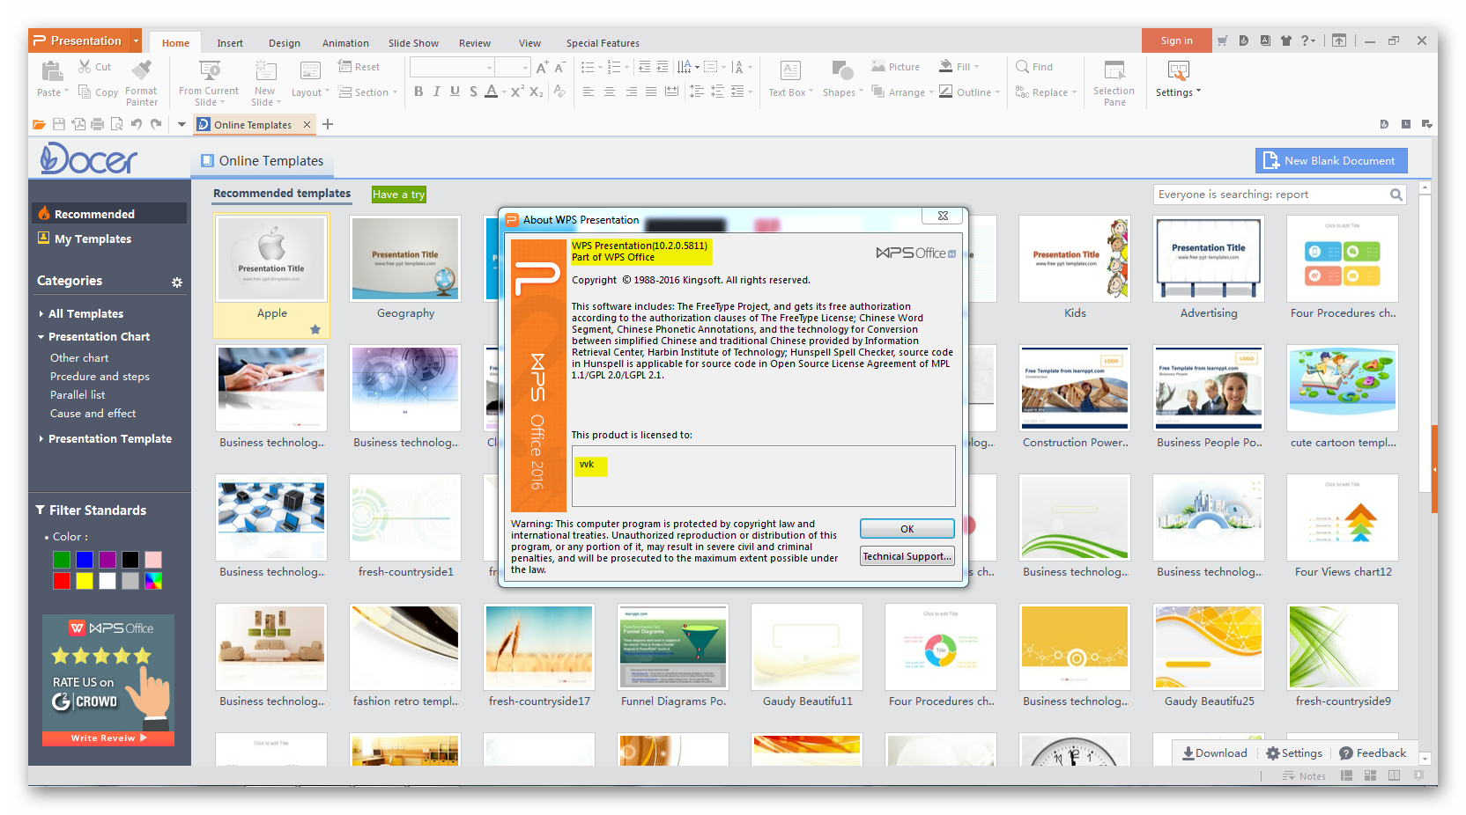The height and width of the screenshot is (815, 1466).
Task: Click the text shadow S icon
Action: [x=473, y=92]
